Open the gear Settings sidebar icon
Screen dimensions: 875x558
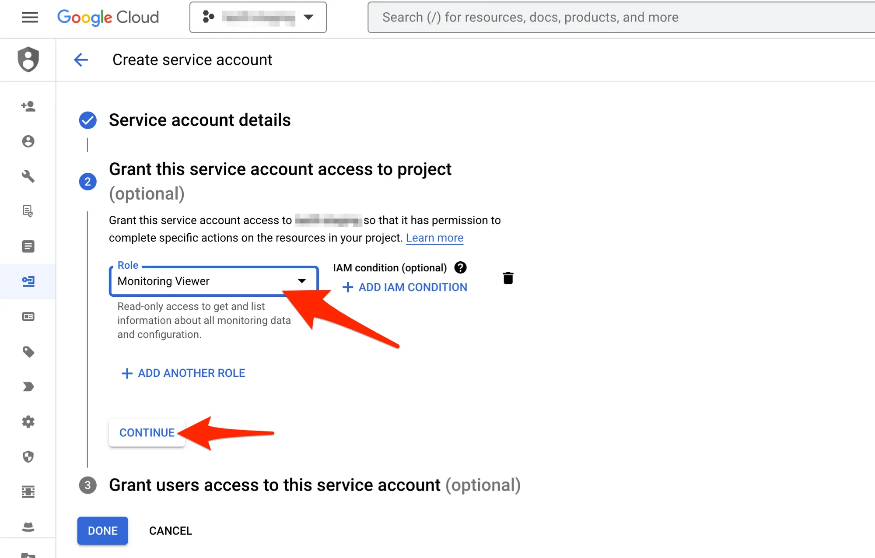(28, 422)
